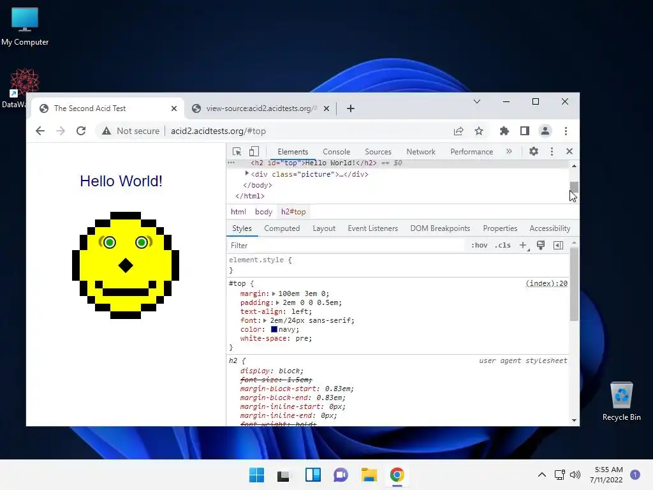Click the address bar URL acid2.acidtests.org
Viewport: 653px width, 490px height.
[218, 131]
